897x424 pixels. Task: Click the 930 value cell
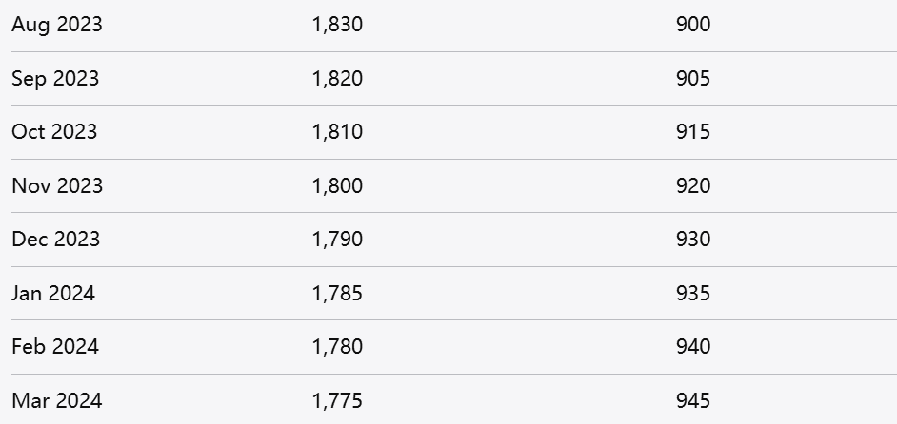(693, 239)
